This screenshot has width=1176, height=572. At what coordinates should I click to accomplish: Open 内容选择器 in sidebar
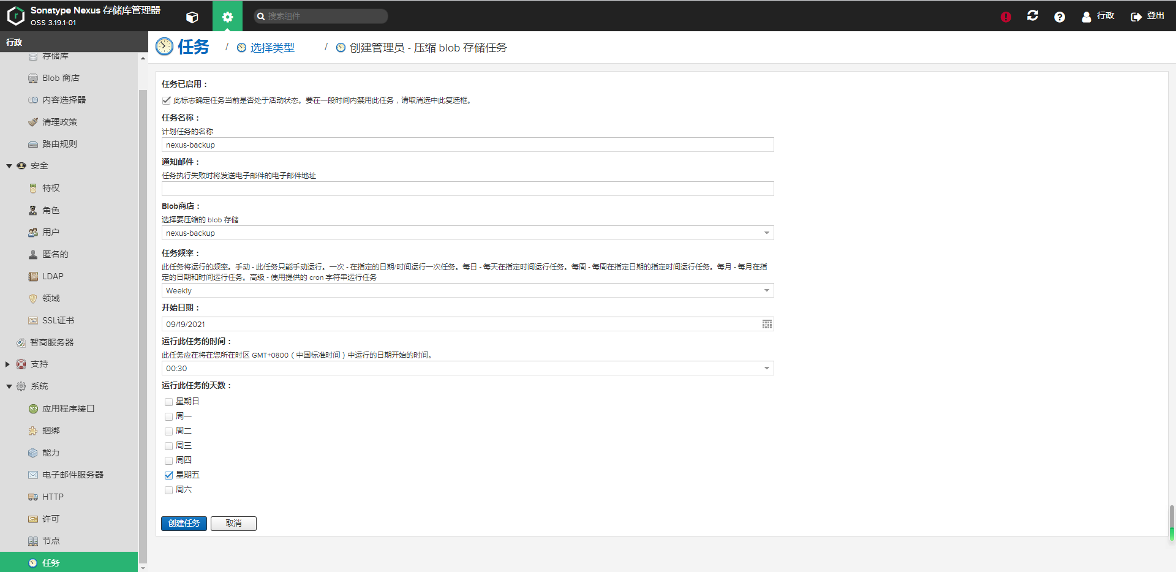tap(64, 100)
